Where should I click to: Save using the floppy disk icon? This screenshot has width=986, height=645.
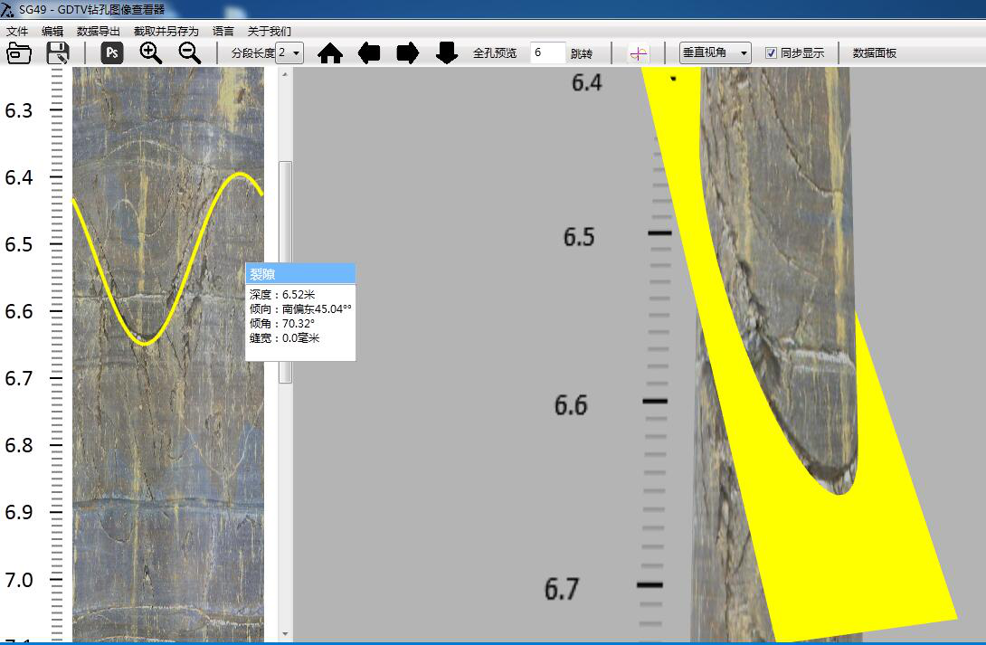(58, 53)
